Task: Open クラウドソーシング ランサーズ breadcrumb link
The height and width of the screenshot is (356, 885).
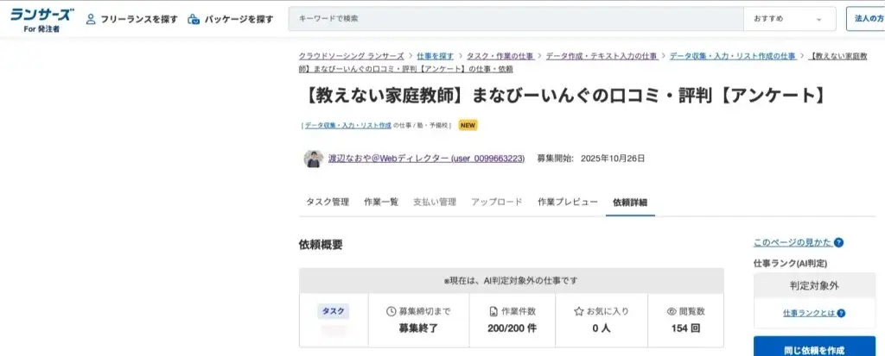Action: pos(351,56)
